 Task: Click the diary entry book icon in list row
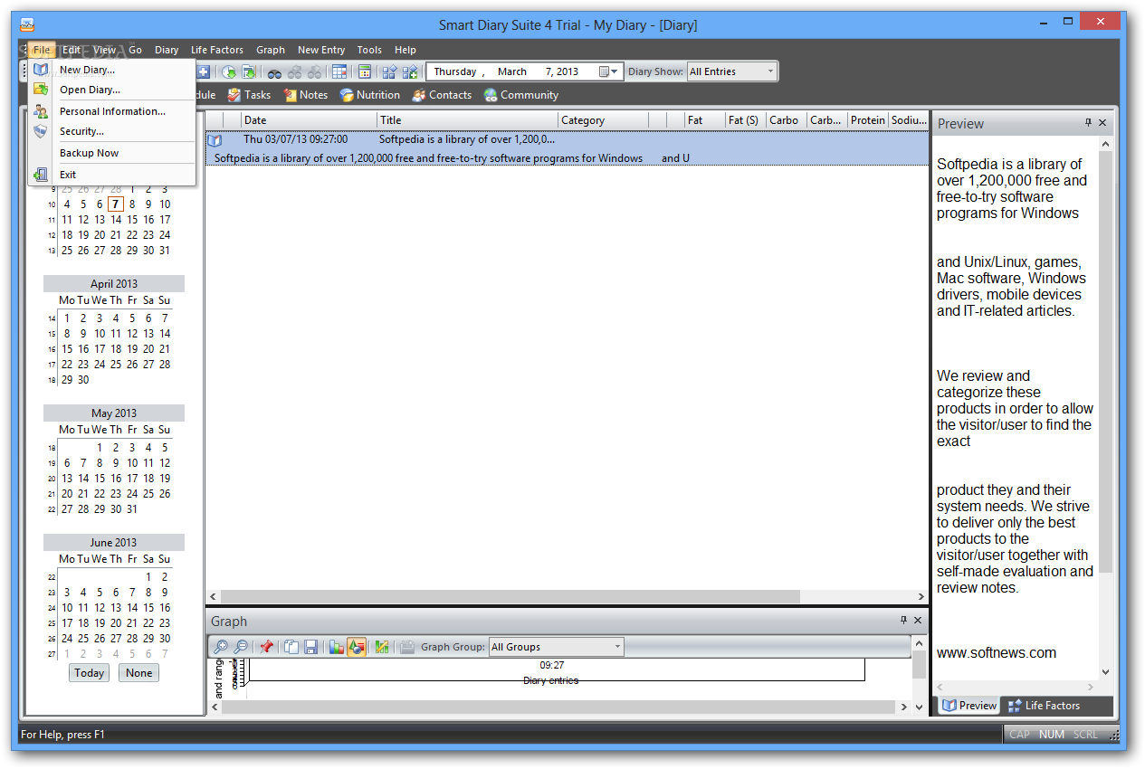[x=215, y=140]
